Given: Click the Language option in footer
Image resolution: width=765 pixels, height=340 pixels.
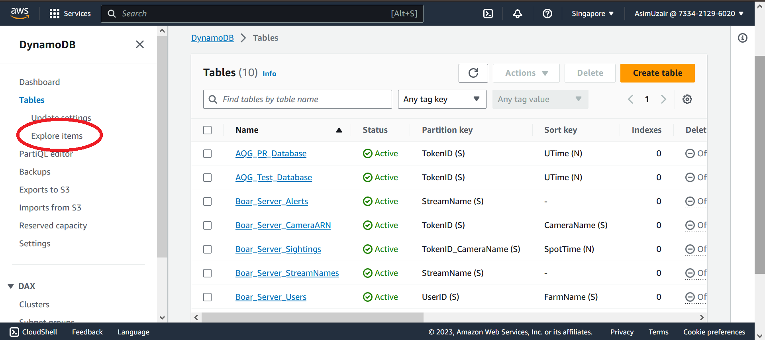Looking at the screenshot, I should tap(133, 332).
